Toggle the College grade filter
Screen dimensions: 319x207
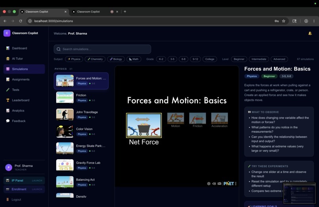pos(210,59)
